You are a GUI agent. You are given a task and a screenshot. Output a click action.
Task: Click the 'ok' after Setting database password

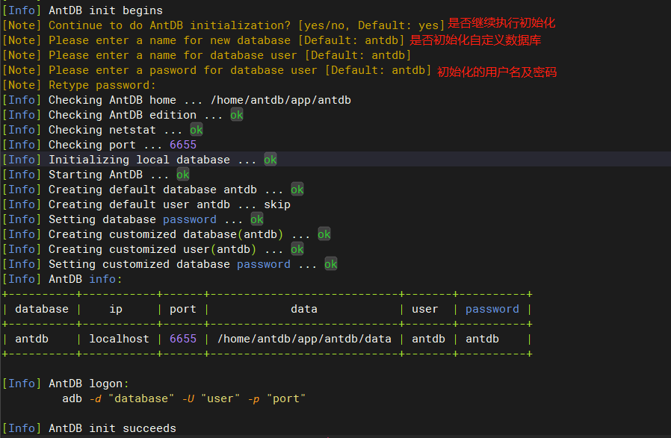coord(257,219)
